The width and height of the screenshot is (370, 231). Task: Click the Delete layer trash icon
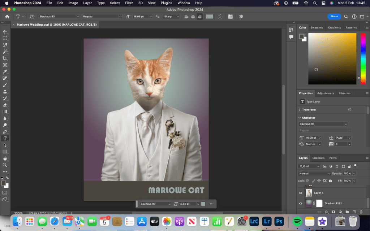pos(361,212)
